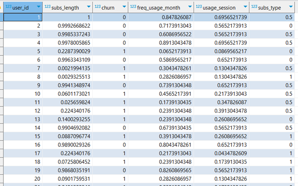Click the numeric type icon beside subs_length
The height and width of the screenshot is (186, 298).
47,7
